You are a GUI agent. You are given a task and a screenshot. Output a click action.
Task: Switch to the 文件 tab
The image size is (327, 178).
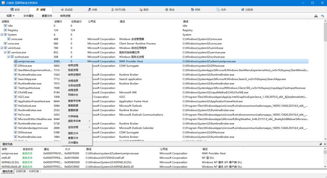[221, 10]
